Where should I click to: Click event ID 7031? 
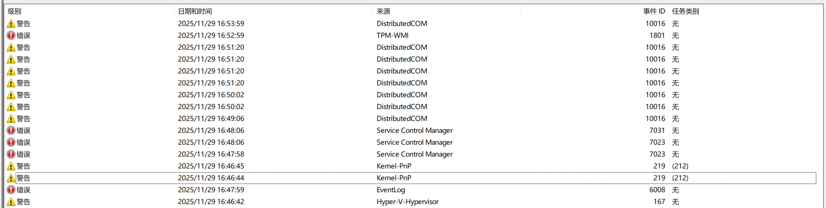(657, 130)
